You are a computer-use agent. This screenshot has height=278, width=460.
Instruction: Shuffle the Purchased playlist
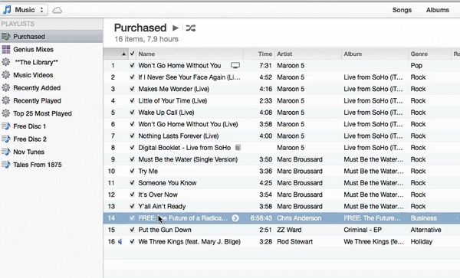click(191, 28)
